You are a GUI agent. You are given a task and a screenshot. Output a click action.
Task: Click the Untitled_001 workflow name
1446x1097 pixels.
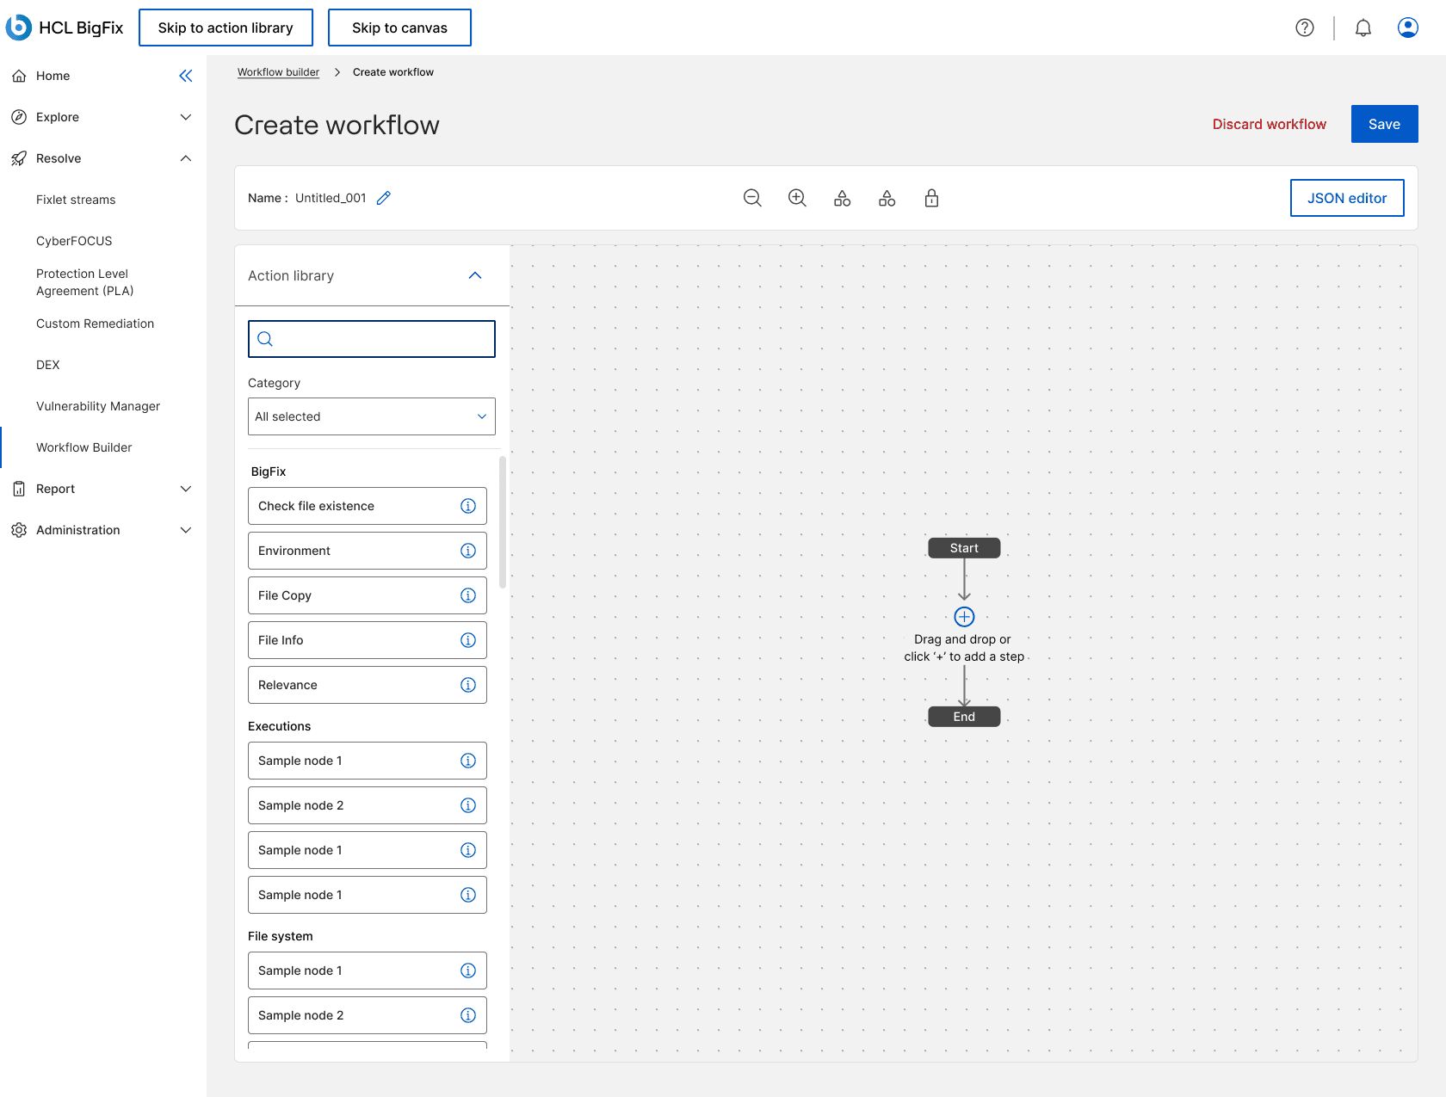tap(331, 198)
